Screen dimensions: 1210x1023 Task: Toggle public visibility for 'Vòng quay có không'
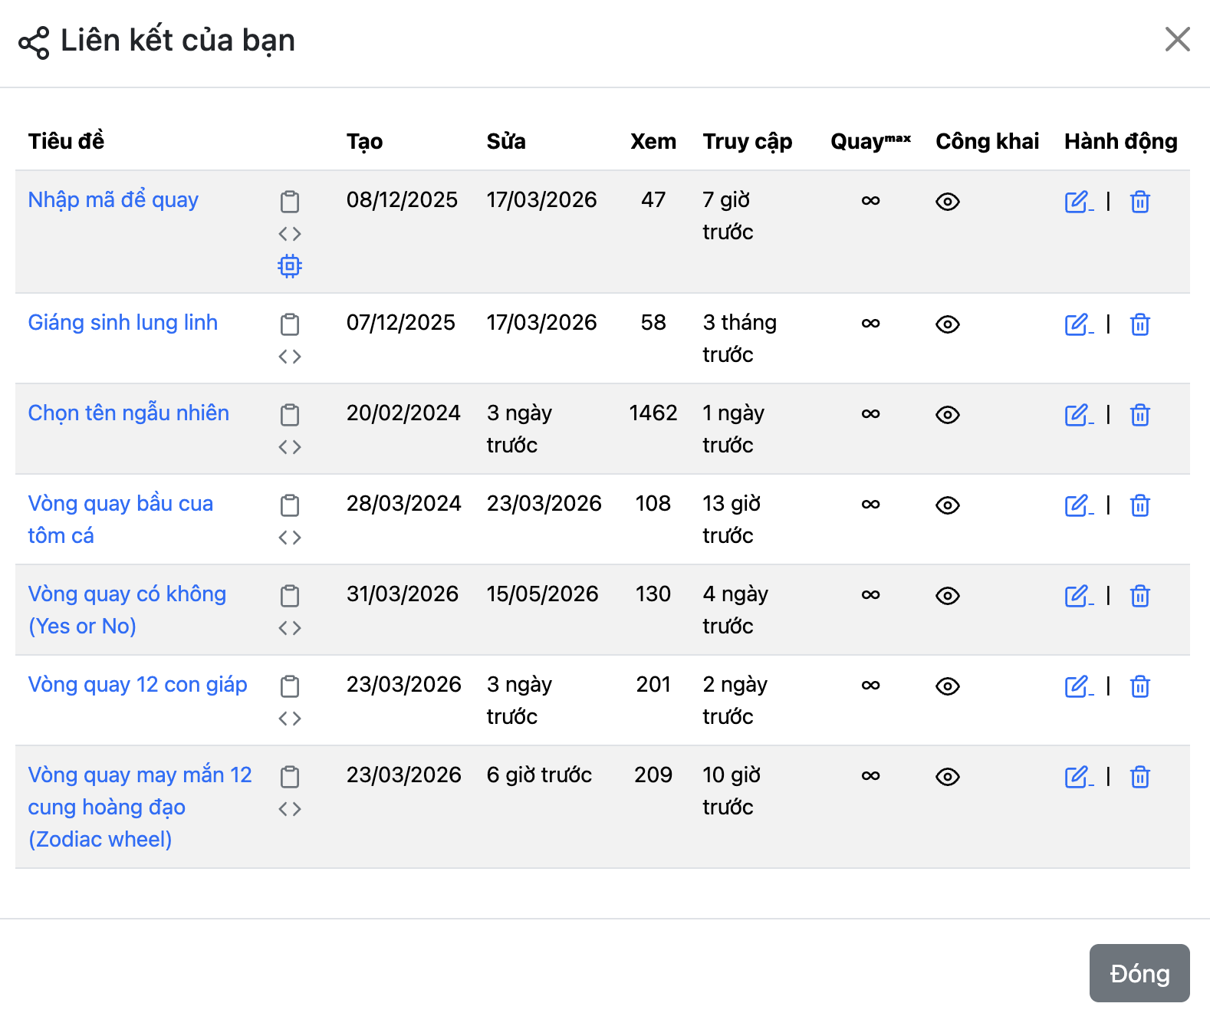[x=948, y=596]
